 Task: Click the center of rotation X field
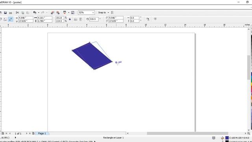[x=116, y=18]
